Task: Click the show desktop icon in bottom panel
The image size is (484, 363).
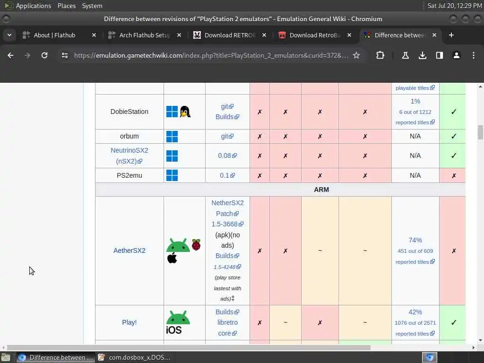Action: click(x=5, y=357)
